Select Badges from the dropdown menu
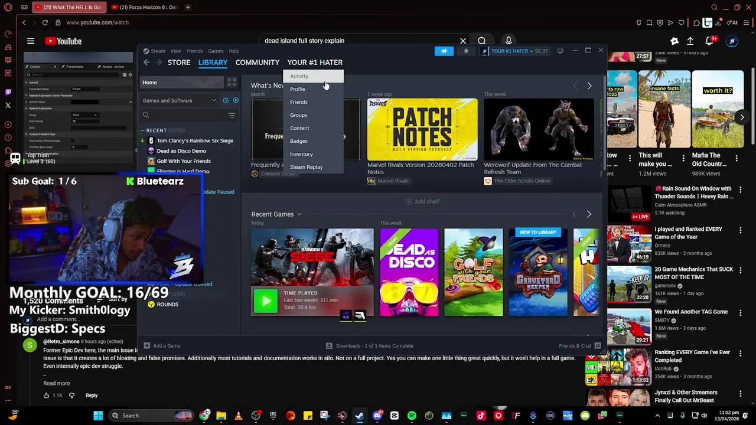Screen dimensions: 756x425 [313, 141]
